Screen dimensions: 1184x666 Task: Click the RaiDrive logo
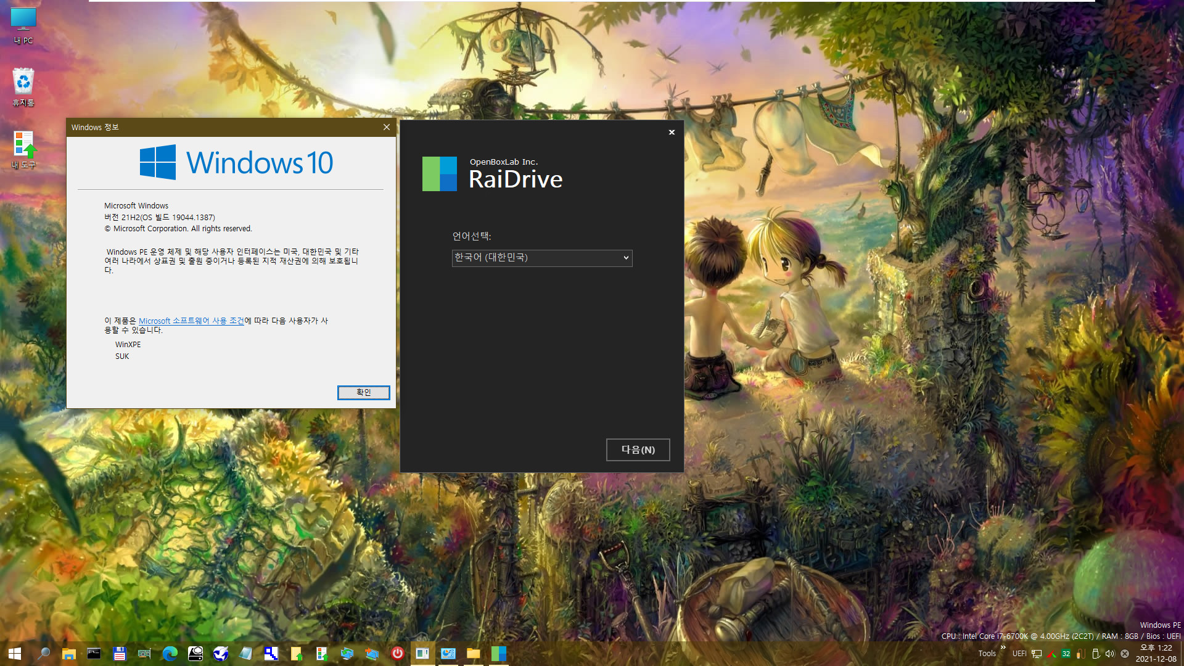[440, 173]
